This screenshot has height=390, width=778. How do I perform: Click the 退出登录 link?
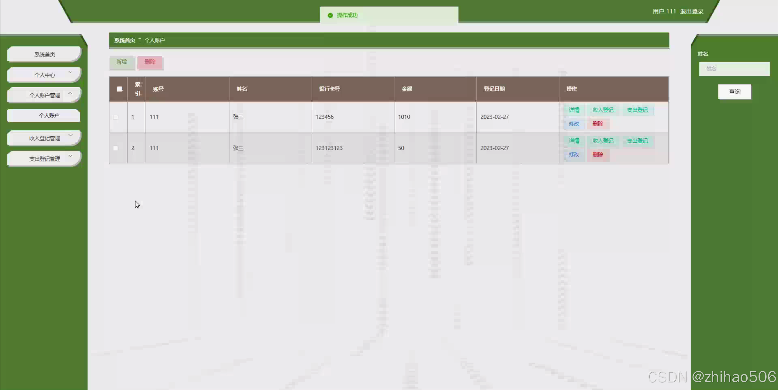[692, 12]
